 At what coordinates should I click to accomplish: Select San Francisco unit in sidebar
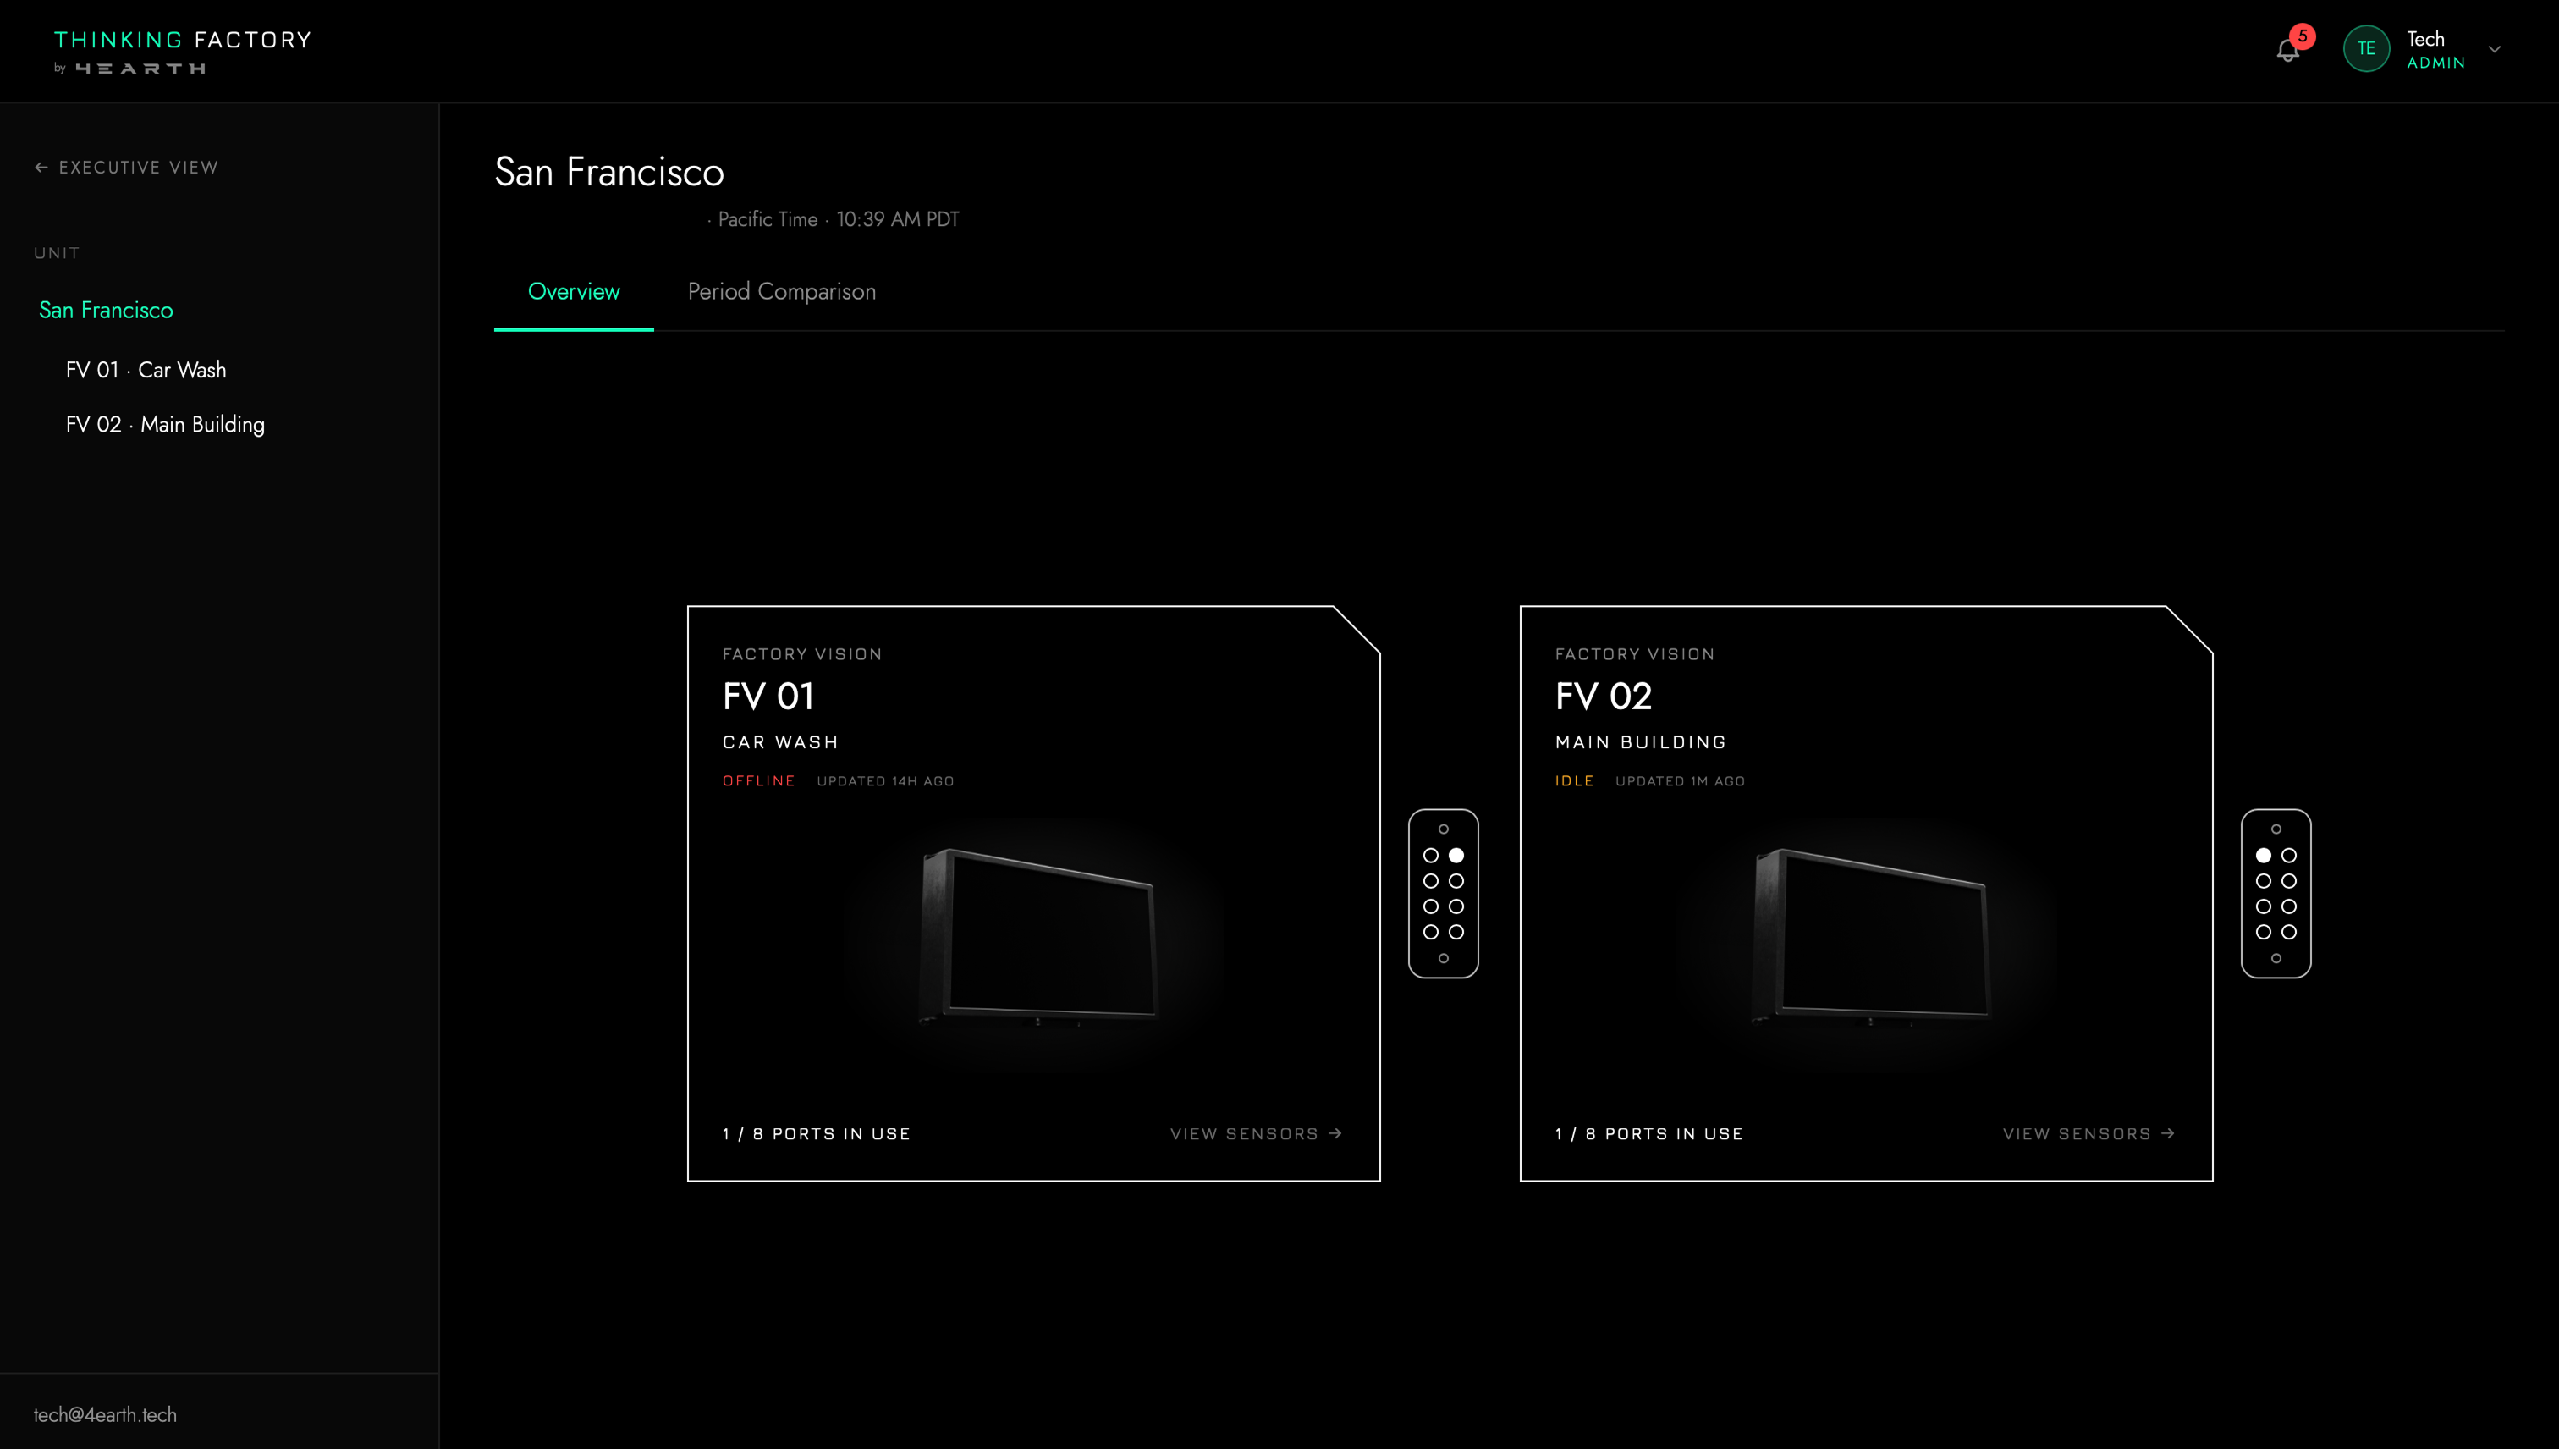pyautogui.click(x=106, y=311)
